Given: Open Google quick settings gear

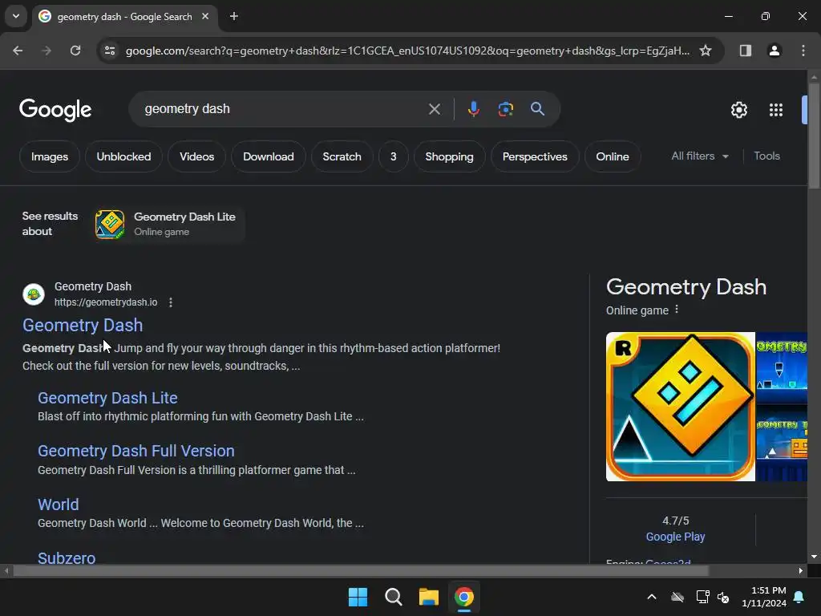Looking at the screenshot, I should coord(738,110).
